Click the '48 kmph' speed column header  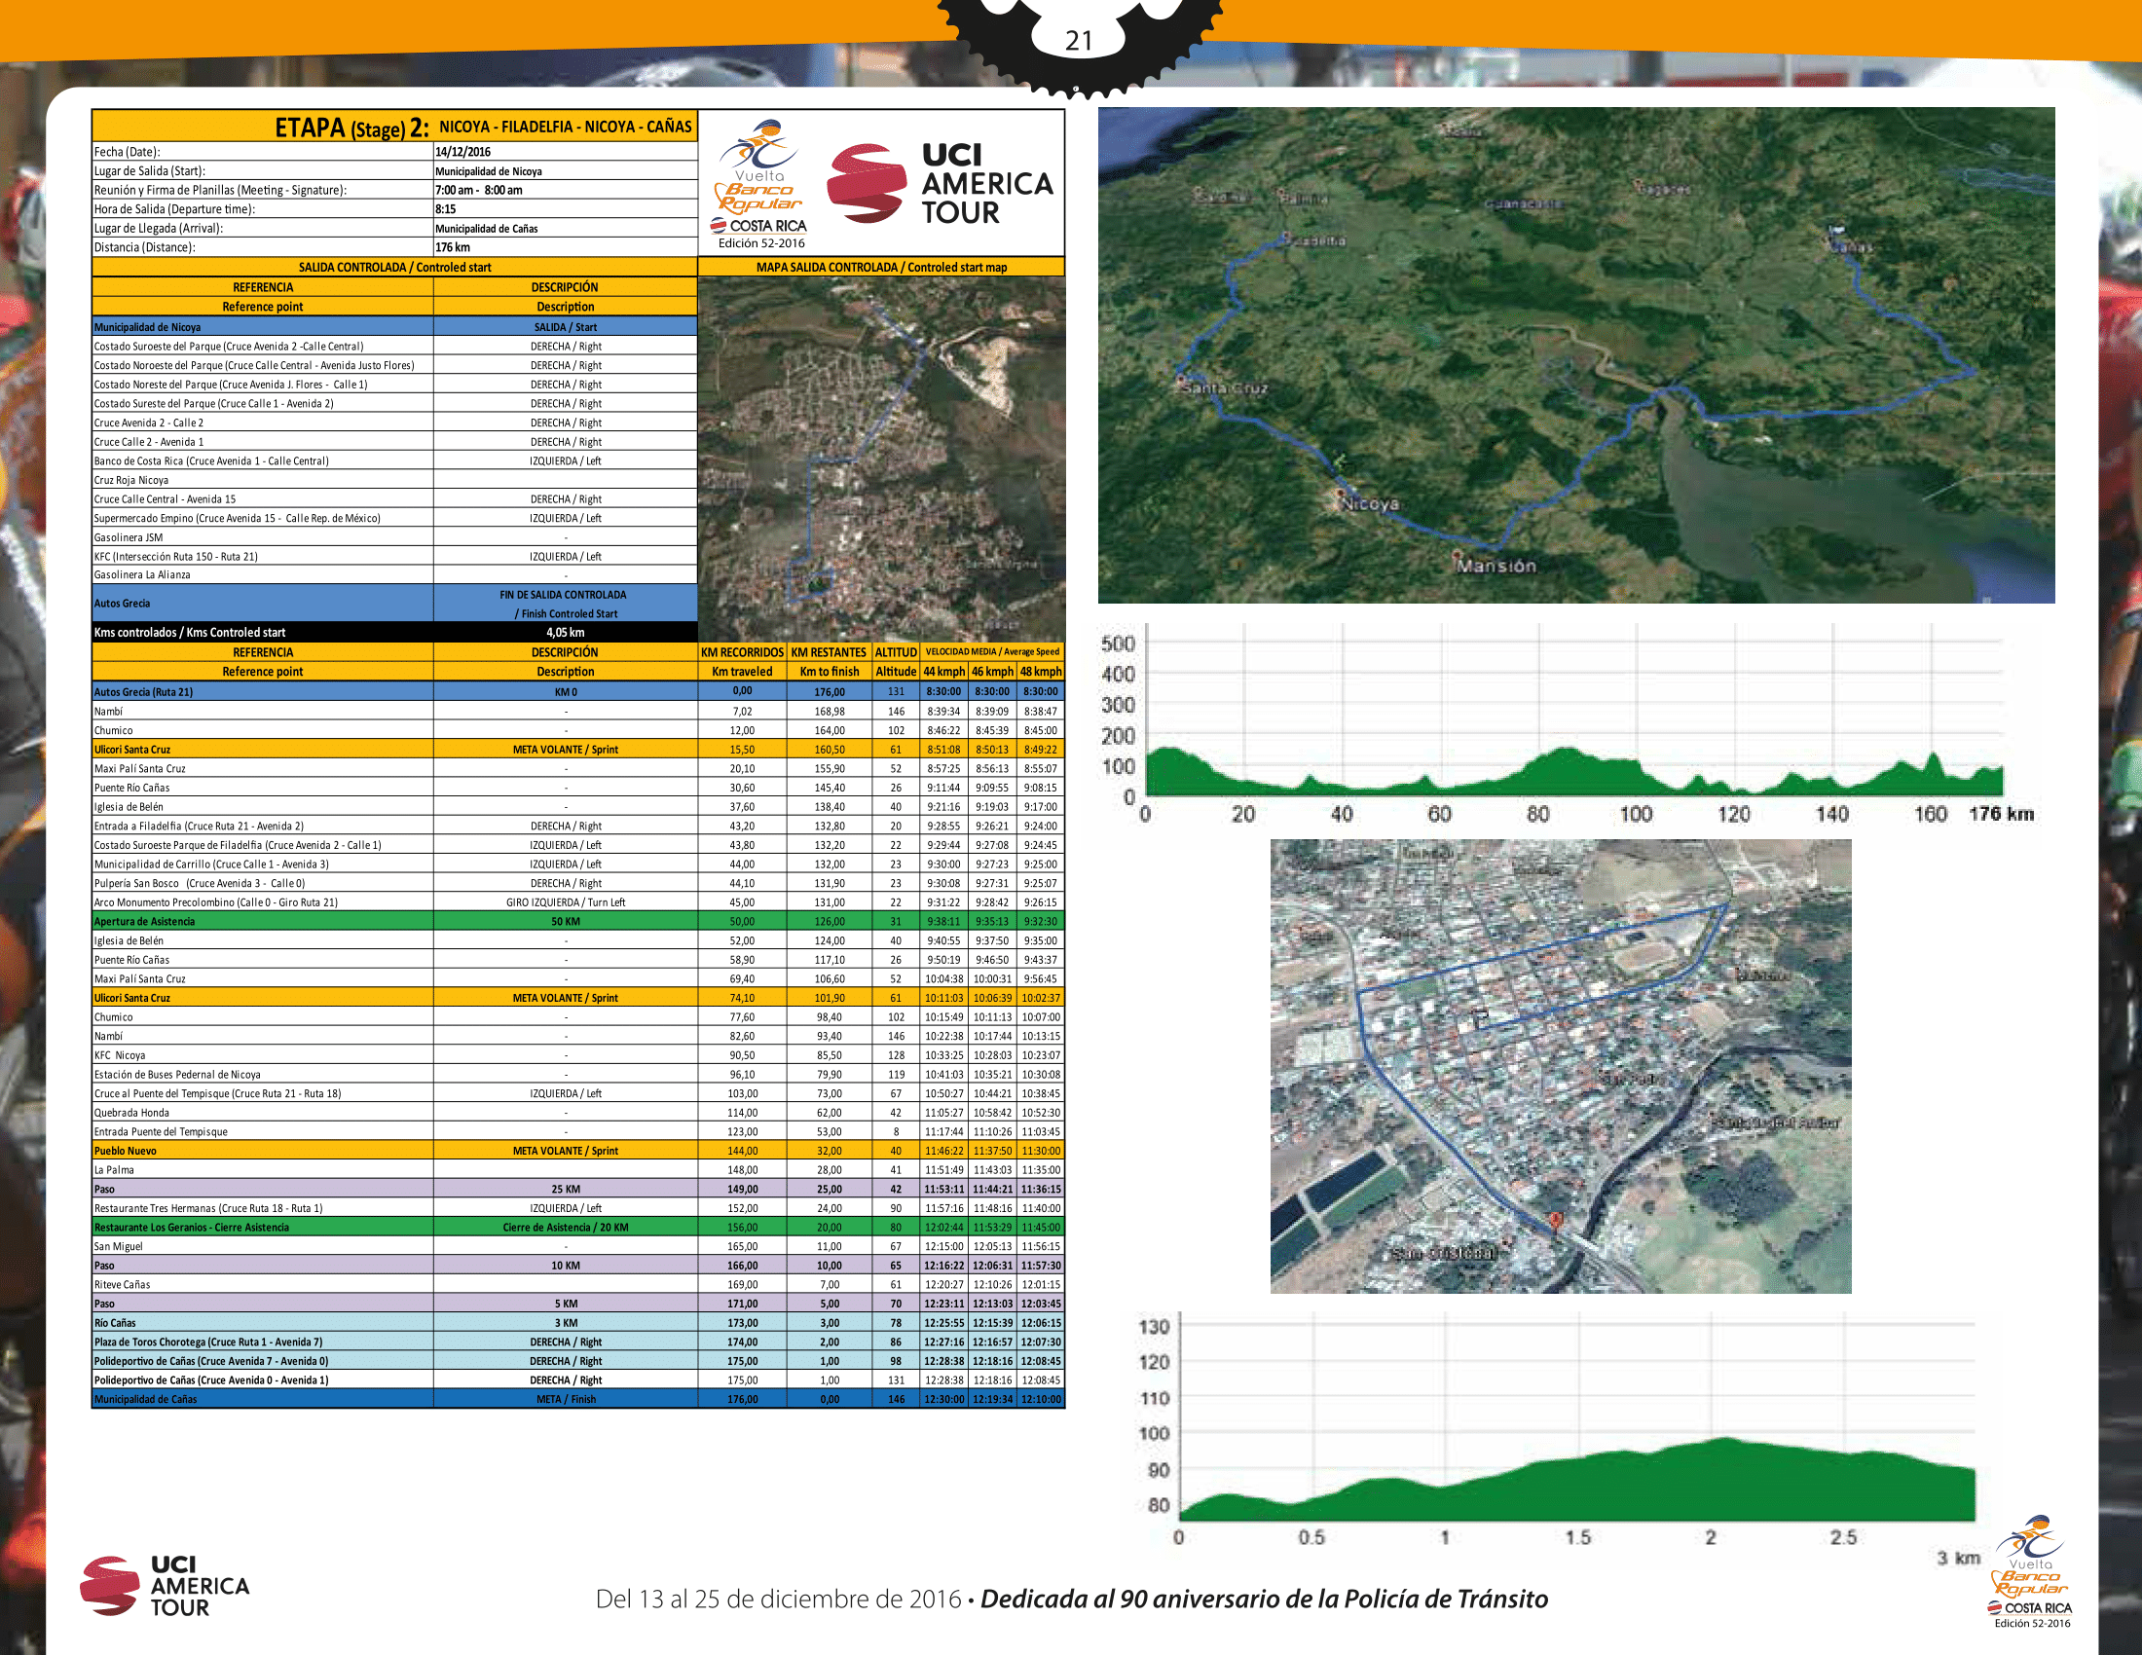(1041, 672)
